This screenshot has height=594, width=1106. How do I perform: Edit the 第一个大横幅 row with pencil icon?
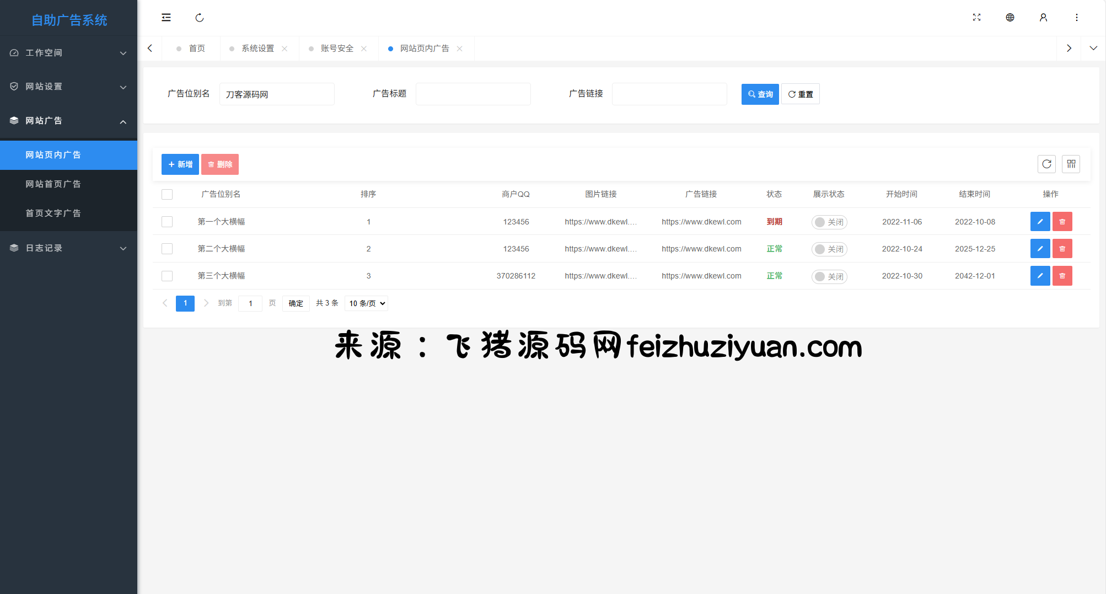[1040, 222]
